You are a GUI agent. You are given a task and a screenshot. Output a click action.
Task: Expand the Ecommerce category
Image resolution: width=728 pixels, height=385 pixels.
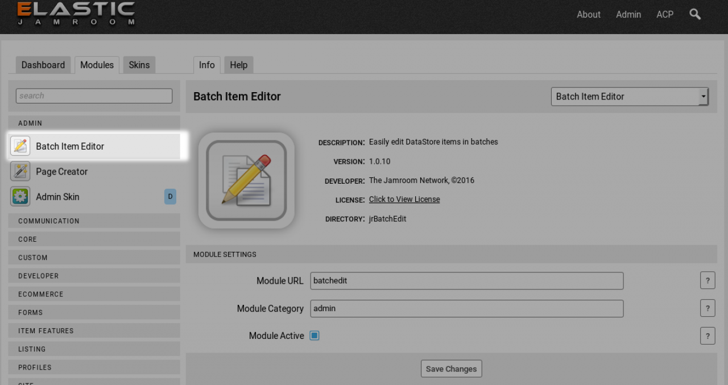(x=94, y=294)
